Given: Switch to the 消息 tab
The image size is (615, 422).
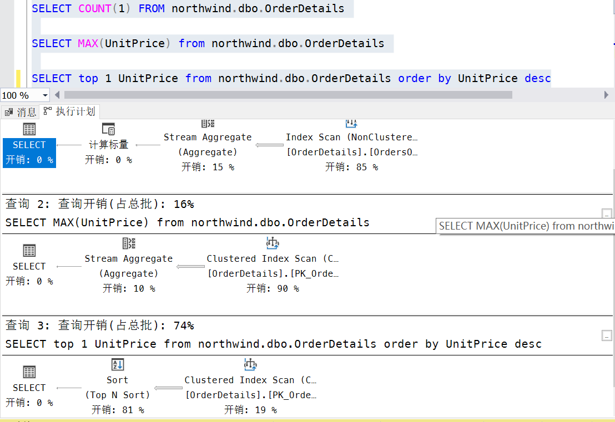Looking at the screenshot, I should [x=21, y=112].
